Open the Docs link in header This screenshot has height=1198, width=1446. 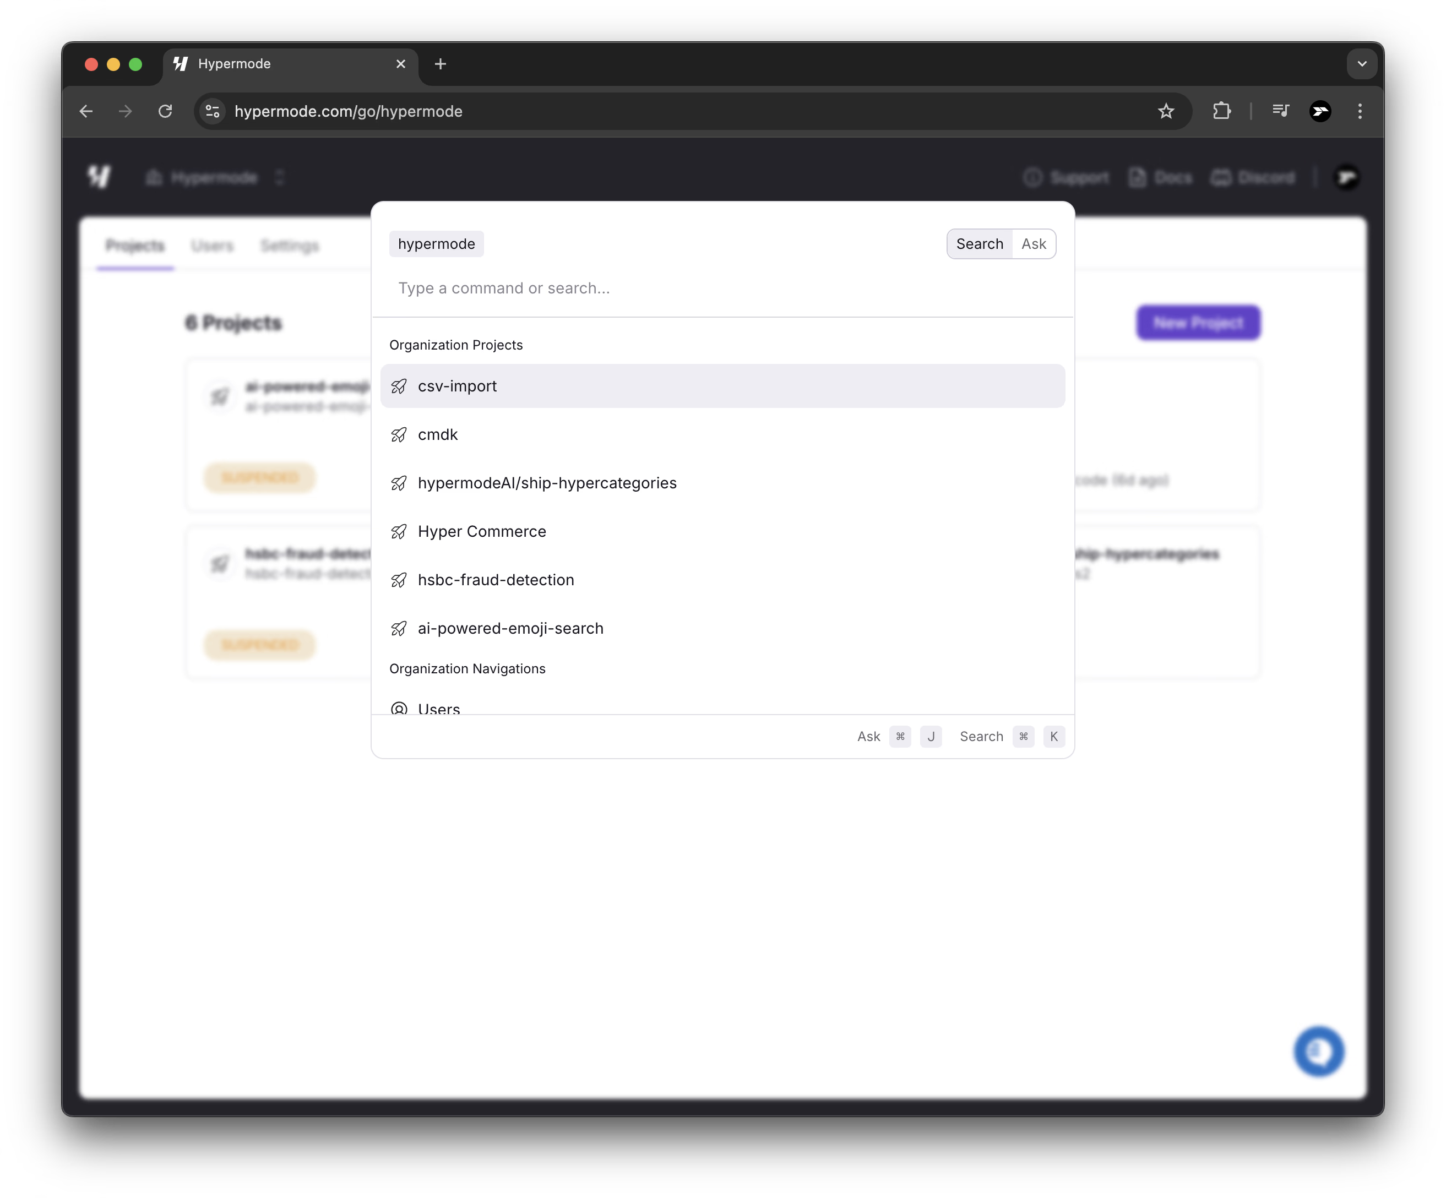pos(1161,178)
